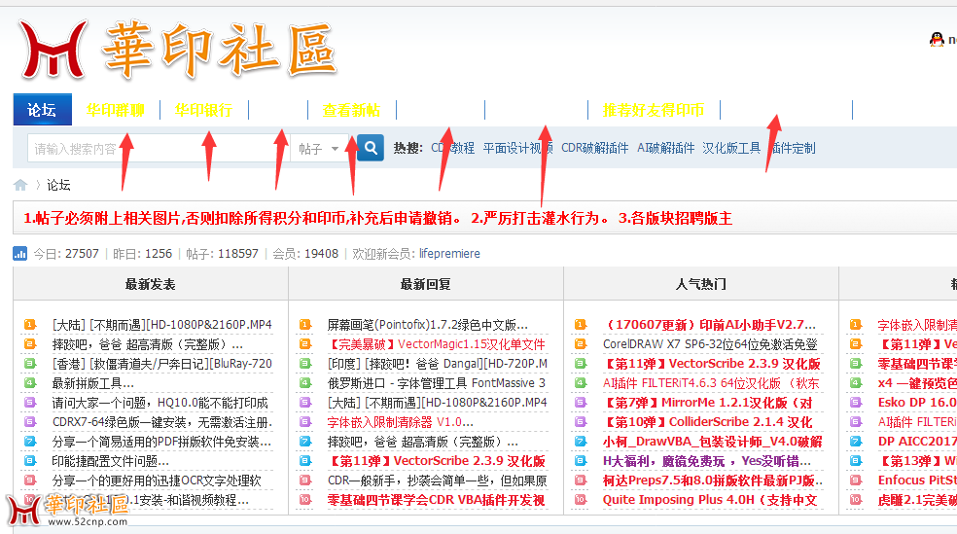Image resolution: width=957 pixels, height=534 pixels.
Task: Open post AI插件 FILTERiT4.6.3 64位汉化版
Action: [711, 383]
